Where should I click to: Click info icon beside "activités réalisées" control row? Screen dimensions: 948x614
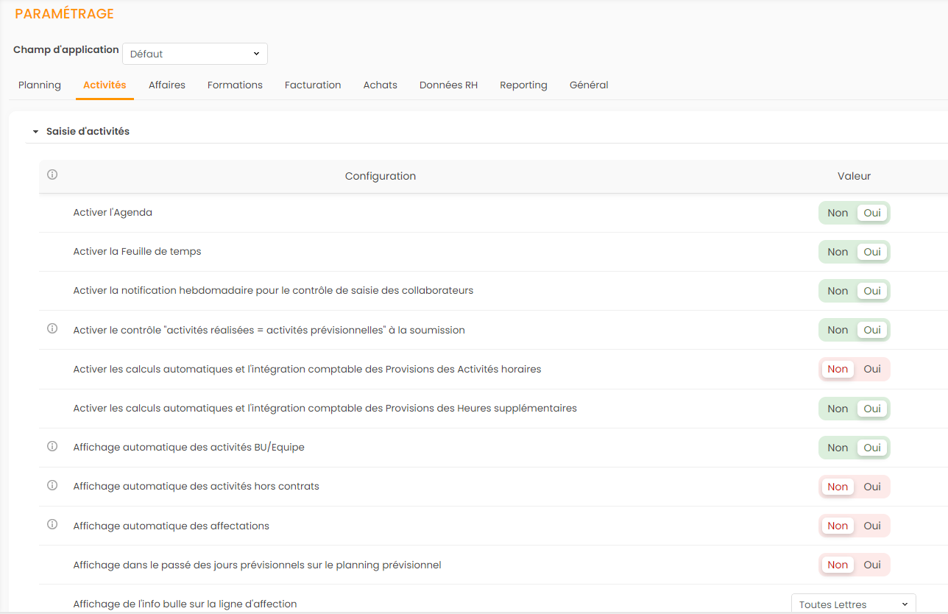52,329
